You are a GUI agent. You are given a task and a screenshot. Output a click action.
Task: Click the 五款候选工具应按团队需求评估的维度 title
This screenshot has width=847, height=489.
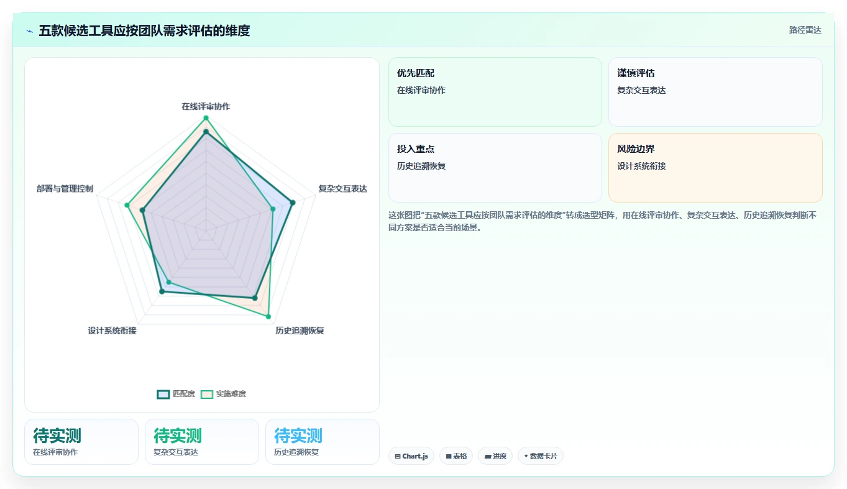click(x=144, y=30)
